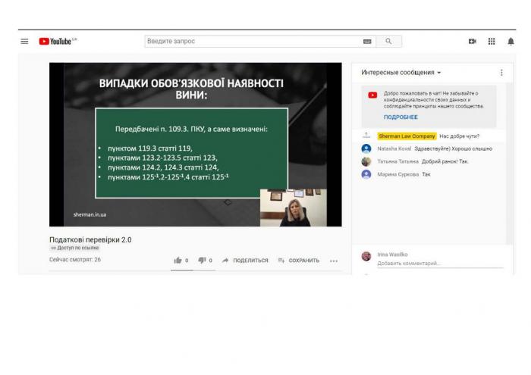Click СОХРАНИТЬ to save the video
This screenshot has width=531, height=375.
point(299,261)
